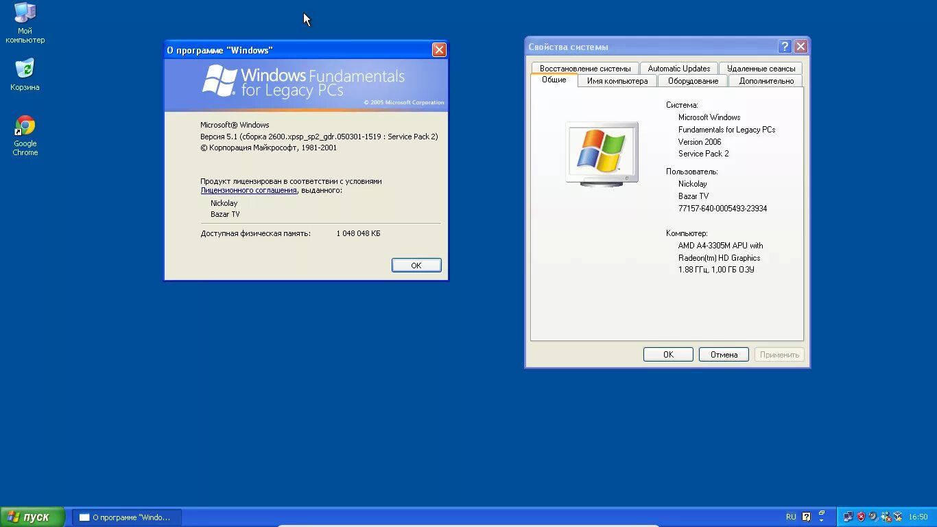Image resolution: width=937 pixels, height=527 pixels.
Task: Toggle the RU keyboard language indicator
Action: click(791, 516)
